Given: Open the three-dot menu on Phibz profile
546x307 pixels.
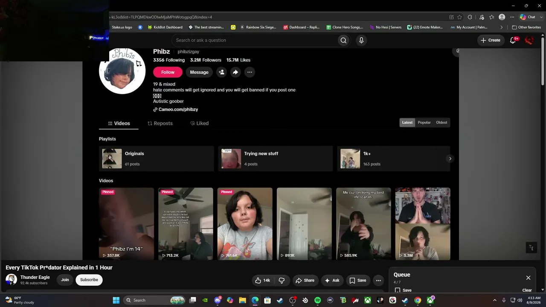Looking at the screenshot, I should (x=250, y=72).
